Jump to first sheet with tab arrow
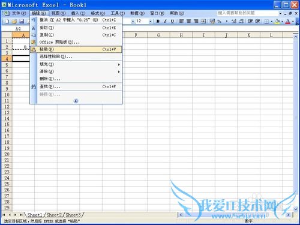This screenshot has width=300, height=225. tap(4, 215)
